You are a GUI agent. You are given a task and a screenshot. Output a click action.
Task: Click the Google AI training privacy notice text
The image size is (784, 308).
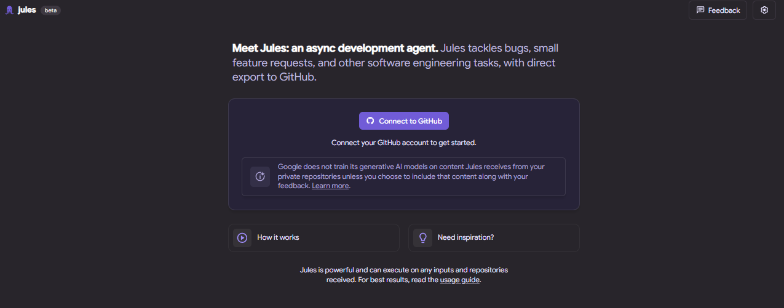[x=411, y=176]
